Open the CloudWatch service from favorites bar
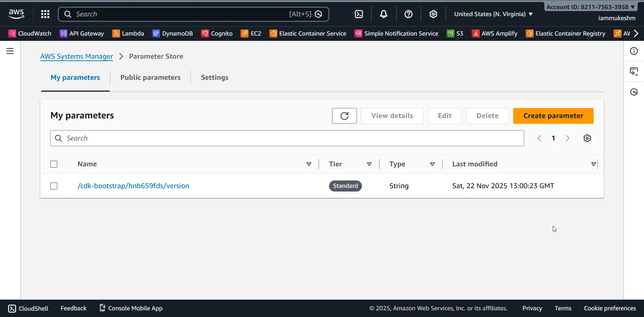Screen dimensions: 644x317 point(30,33)
